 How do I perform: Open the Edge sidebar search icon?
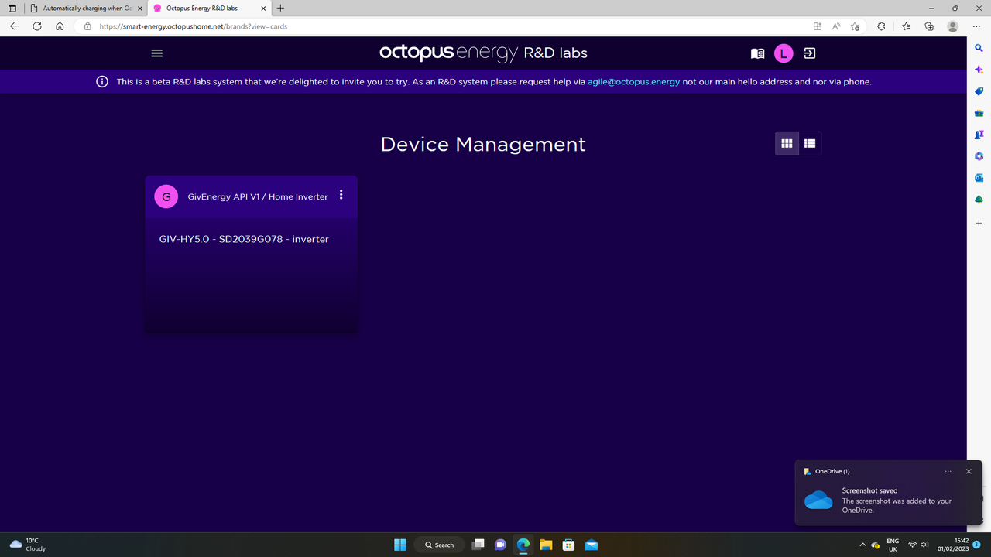979,48
